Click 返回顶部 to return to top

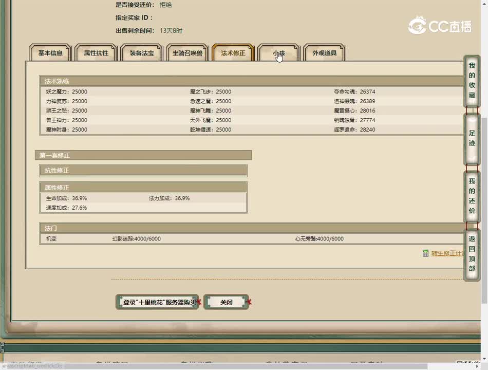tap(472, 254)
